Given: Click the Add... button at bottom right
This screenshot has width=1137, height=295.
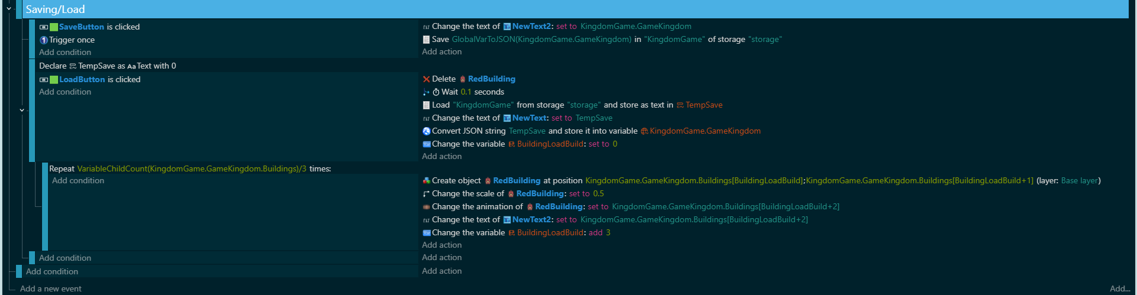Looking at the screenshot, I should click(x=1119, y=288).
